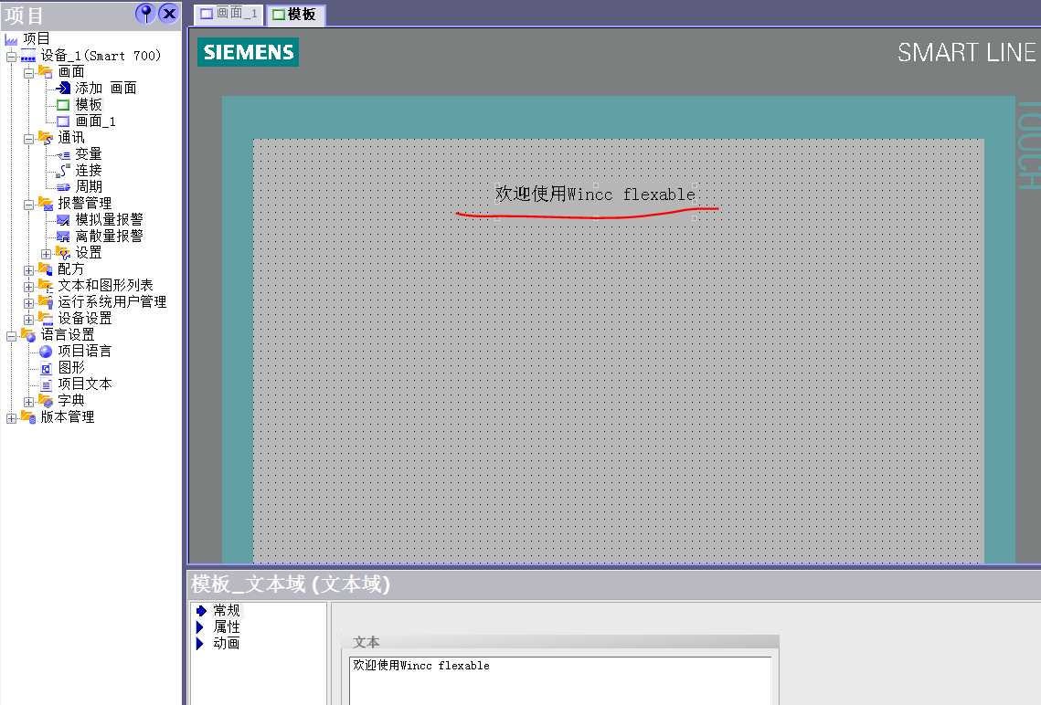Click the 通讯 folder icon

(46, 137)
